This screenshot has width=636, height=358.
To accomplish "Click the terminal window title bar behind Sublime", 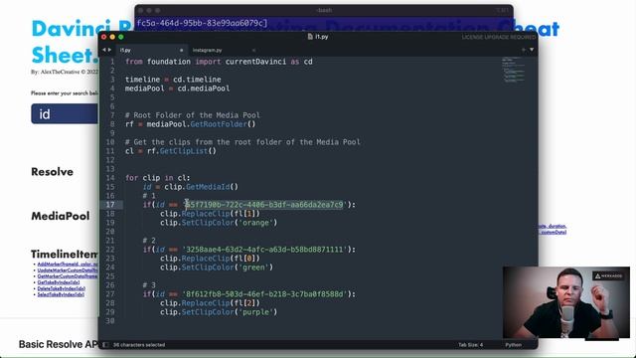I will pyautogui.click(x=324, y=10).
